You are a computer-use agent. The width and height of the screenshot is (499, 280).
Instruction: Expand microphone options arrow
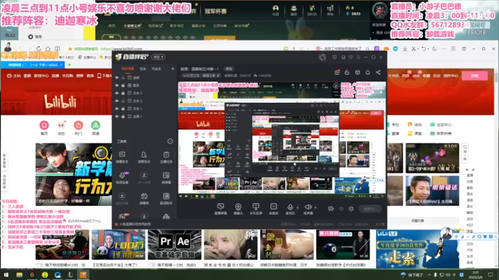click(x=298, y=208)
